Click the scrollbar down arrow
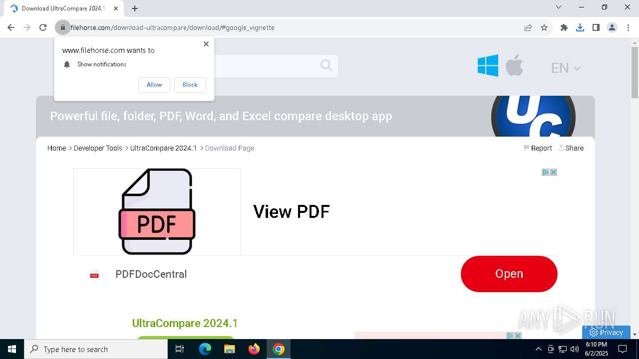 pos(635,335)
